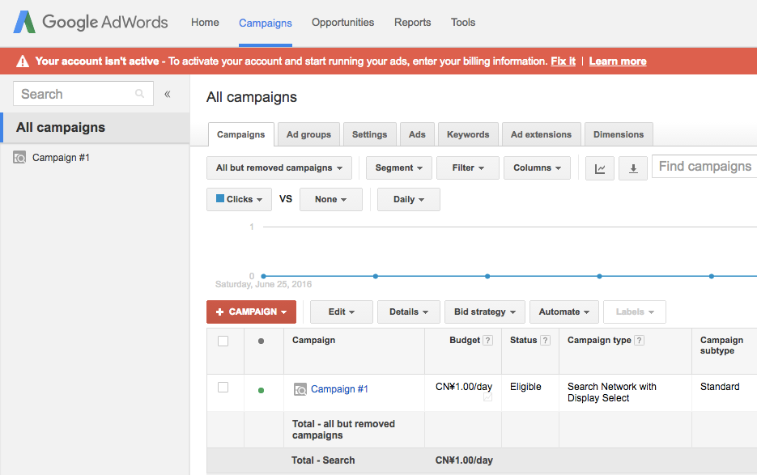The width and height of the screenshot is (757, 475).
Task: Click the Status column help icon
Action: 545,341
